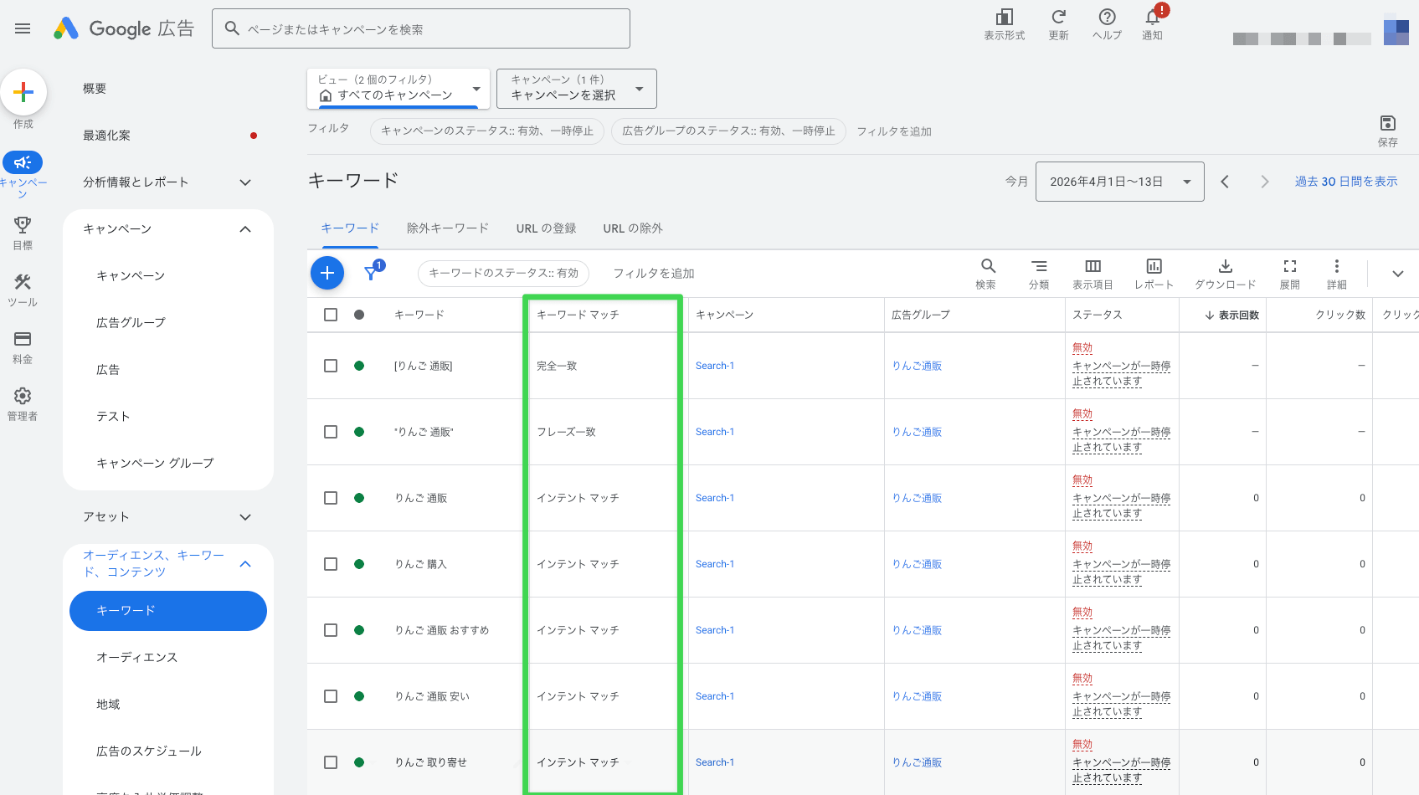Check the りんご 購入 row checkbox
The image size is (1419, 795).
coord(331,564)
